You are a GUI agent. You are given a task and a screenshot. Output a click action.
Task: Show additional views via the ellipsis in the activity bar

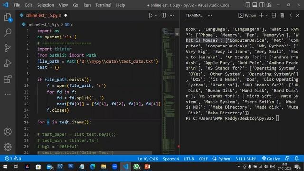[x=8, y=94]
